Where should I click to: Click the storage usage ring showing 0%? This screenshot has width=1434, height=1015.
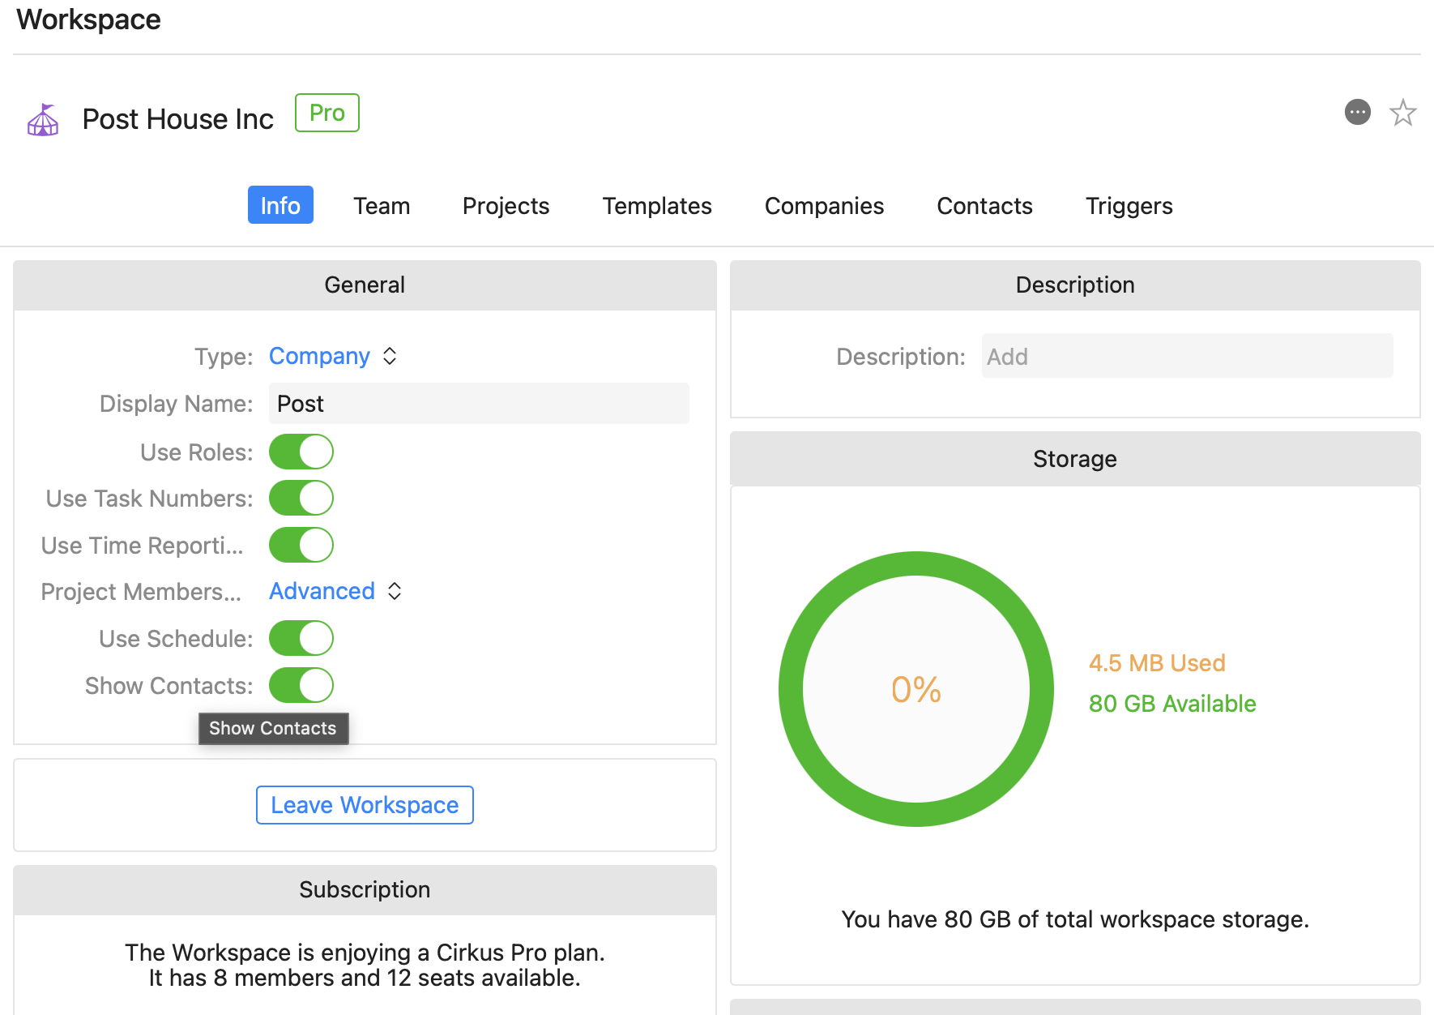[916, 689]
